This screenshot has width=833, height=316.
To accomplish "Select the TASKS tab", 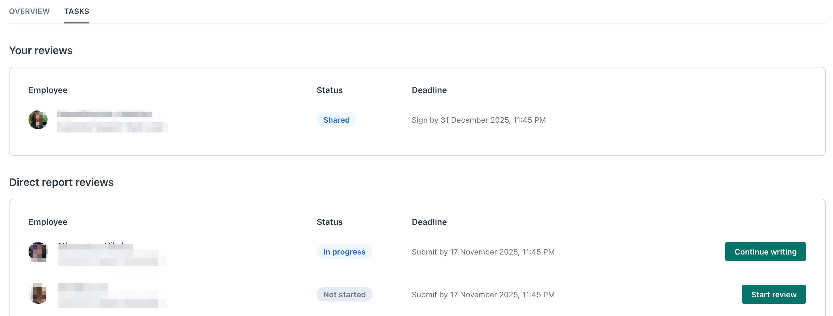I will [77, 11].
